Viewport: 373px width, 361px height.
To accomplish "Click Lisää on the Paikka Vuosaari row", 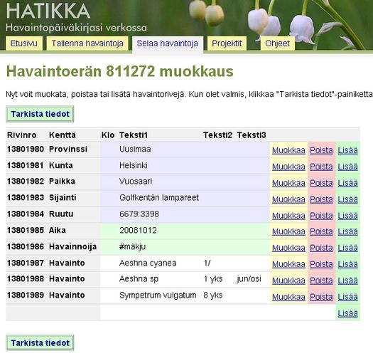I will coord(348,183).
